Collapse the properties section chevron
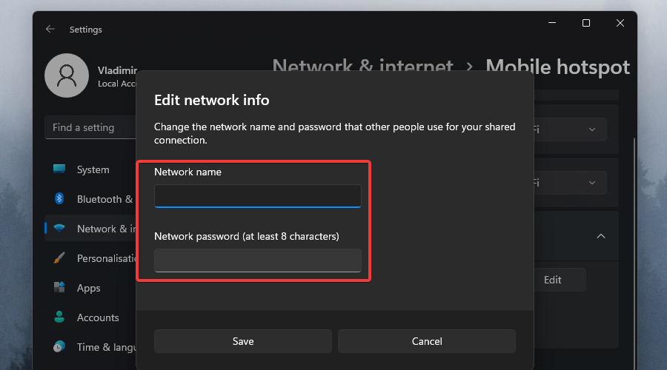Screen dimensions: 667x370 pyautogui.click(x=601, y=236)
